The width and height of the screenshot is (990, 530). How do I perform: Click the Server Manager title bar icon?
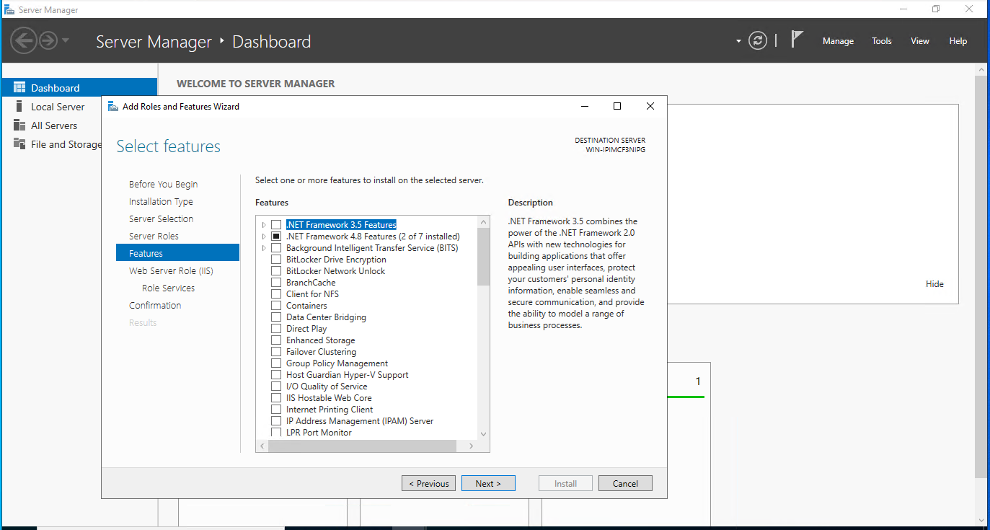click(x=9, y=10)
